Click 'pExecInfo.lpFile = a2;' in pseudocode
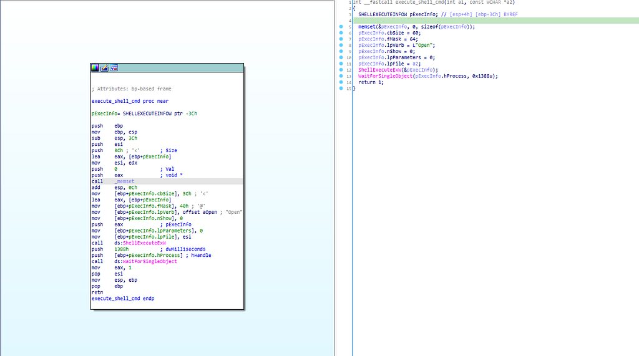The image size is (639, 356). (x=389, y=64)
